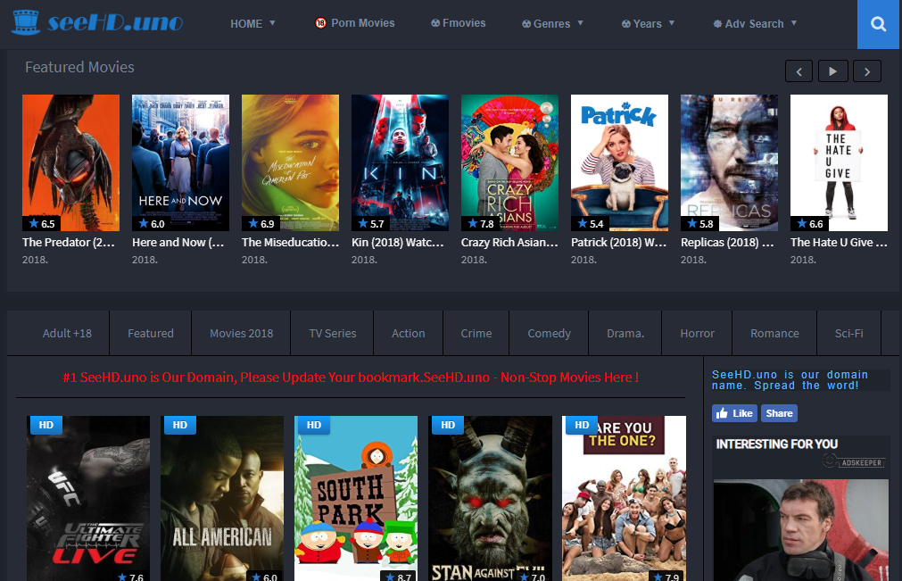Viewport: 902px width, 581px height.
Task: Click The Predator poster thumbnail
Action: point(70,162)
